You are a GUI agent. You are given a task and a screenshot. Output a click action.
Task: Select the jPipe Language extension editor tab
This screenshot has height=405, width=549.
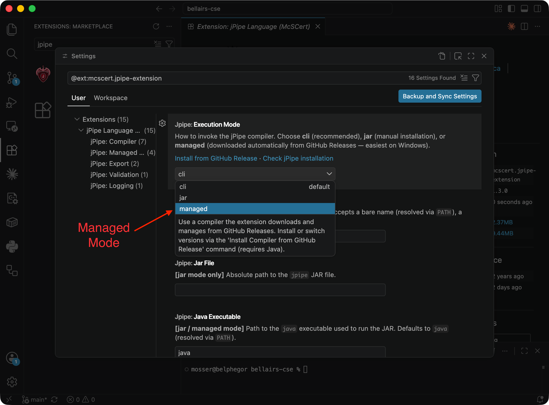tap(253, 26)
